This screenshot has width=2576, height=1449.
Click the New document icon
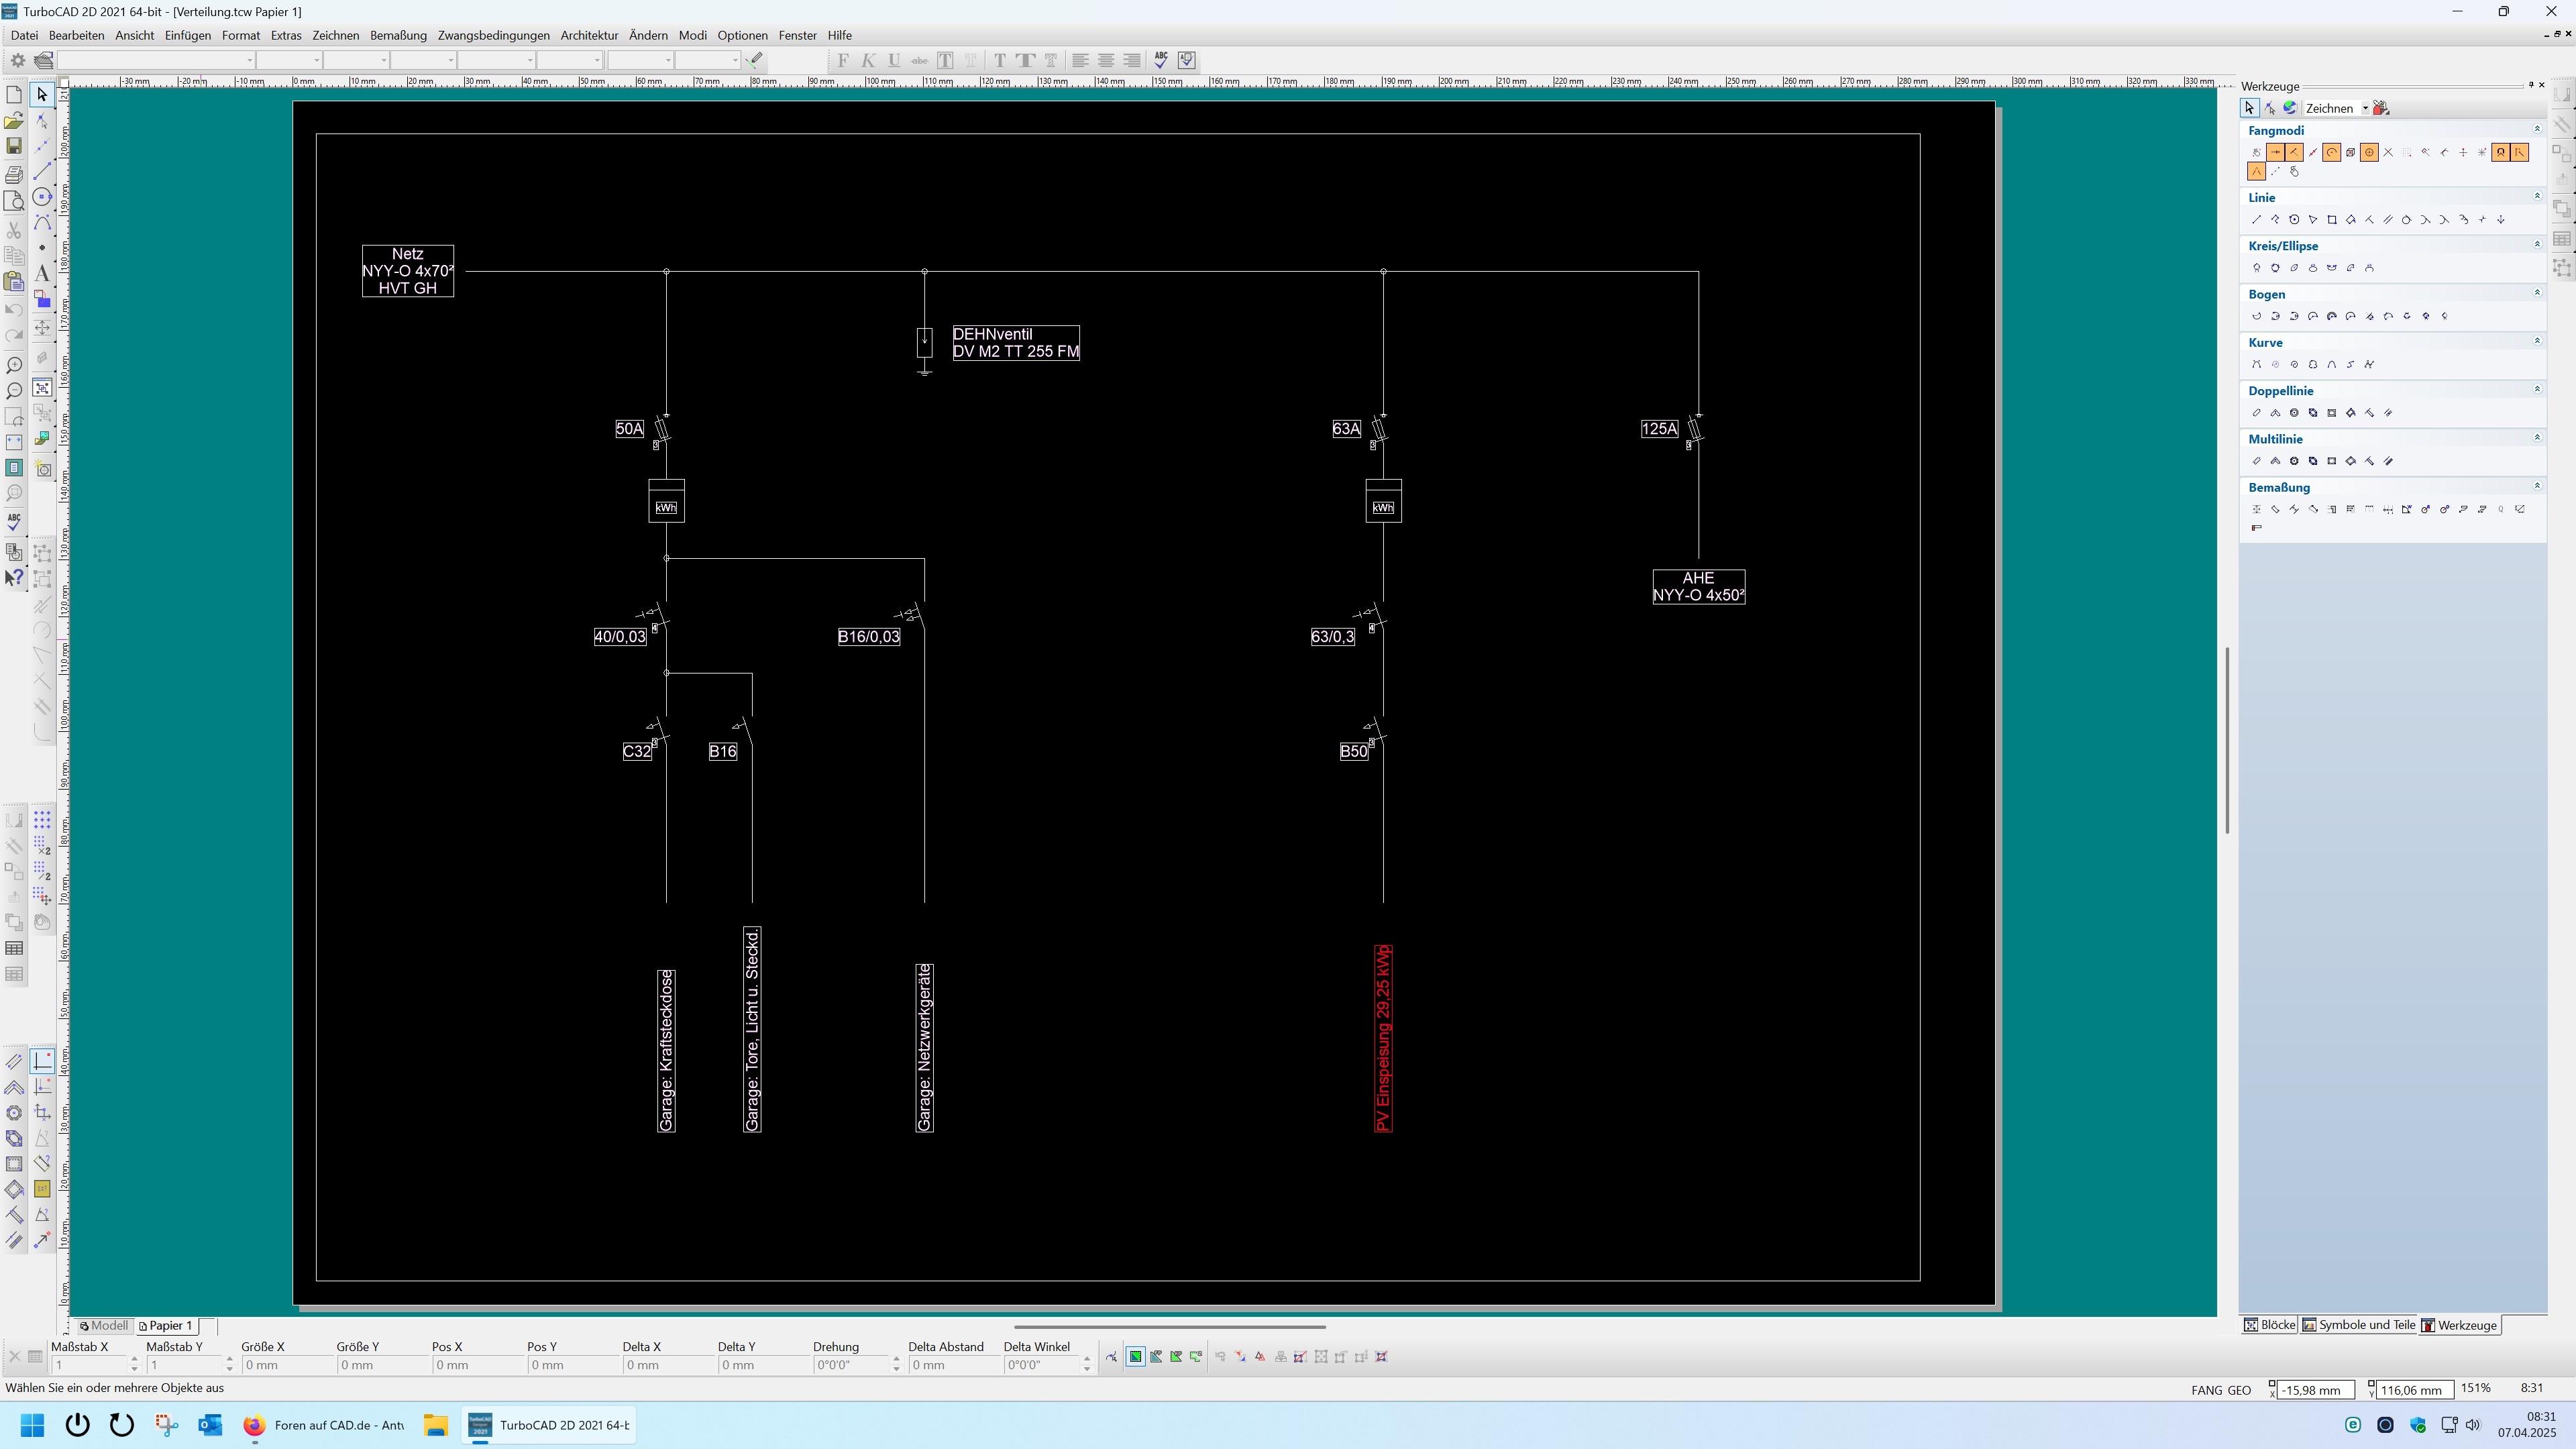[14, 94]
